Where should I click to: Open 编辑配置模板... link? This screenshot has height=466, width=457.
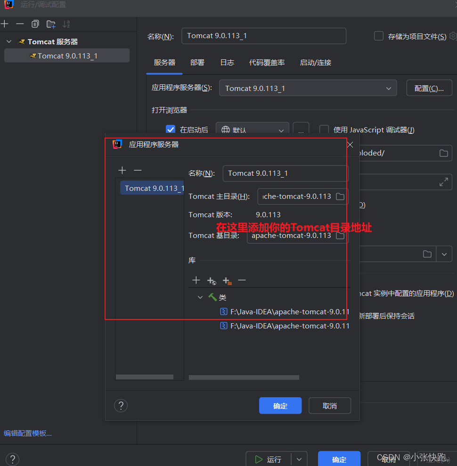[28, 433]
